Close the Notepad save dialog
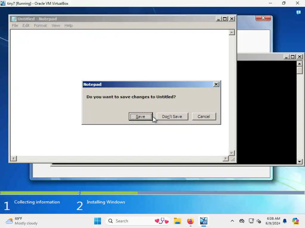The width and height of the screenshot is (305, 228). (216, 84)
